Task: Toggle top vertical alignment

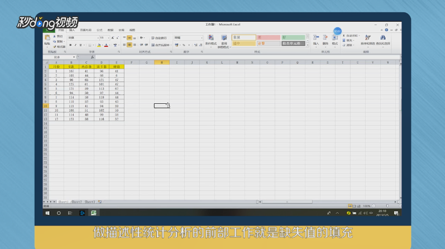Action: pyautogui.click(x=125, y=38)
